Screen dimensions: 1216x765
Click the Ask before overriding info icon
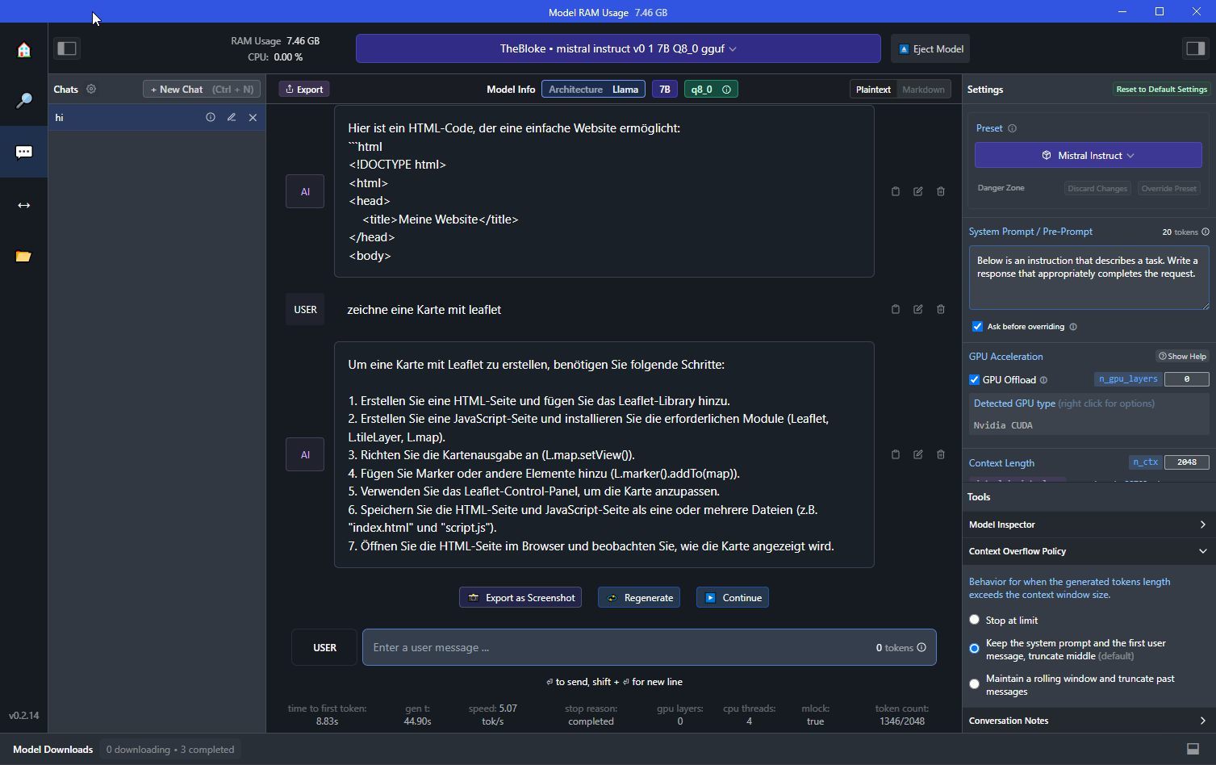coord(1073,327)
